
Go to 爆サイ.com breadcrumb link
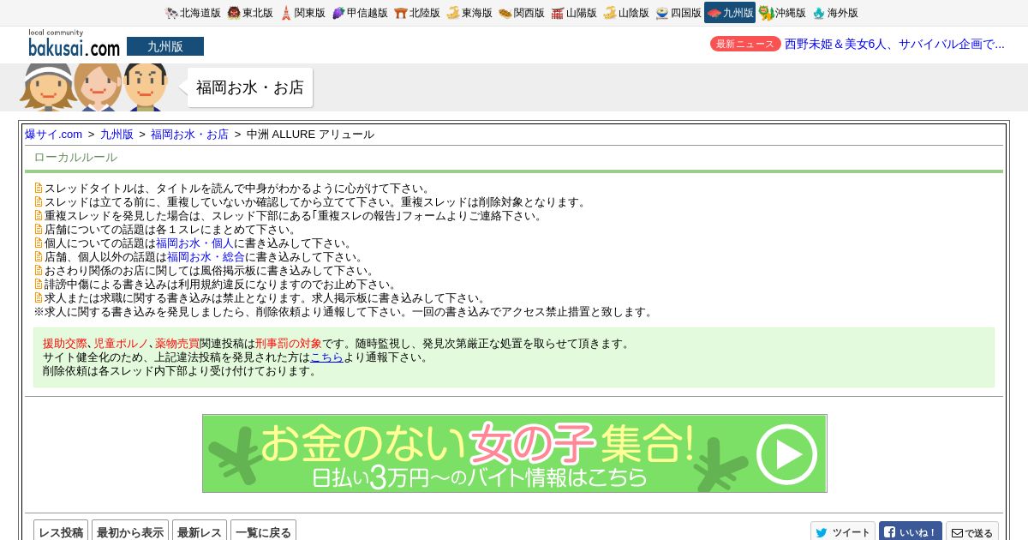click(x=54, y=135)
